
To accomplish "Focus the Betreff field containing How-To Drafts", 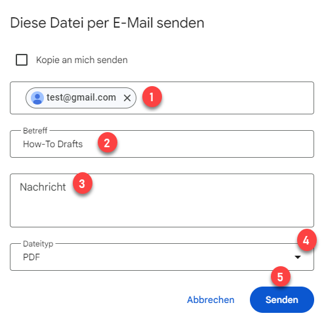I will (x=162, y=144).
